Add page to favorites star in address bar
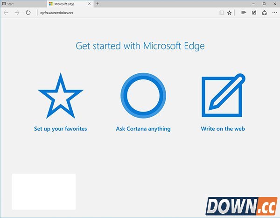The image size is (280, 218). coord(229,13)
